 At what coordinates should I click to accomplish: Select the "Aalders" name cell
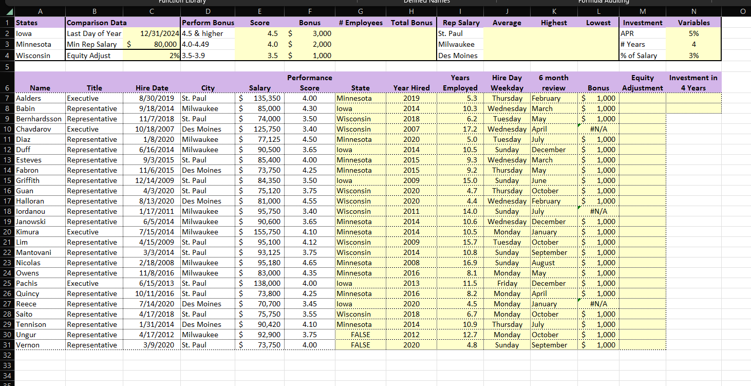point(40,98)
